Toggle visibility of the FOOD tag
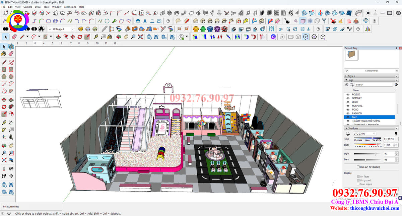402x216 pixels. pyautogui.click(x=348, y=110)
